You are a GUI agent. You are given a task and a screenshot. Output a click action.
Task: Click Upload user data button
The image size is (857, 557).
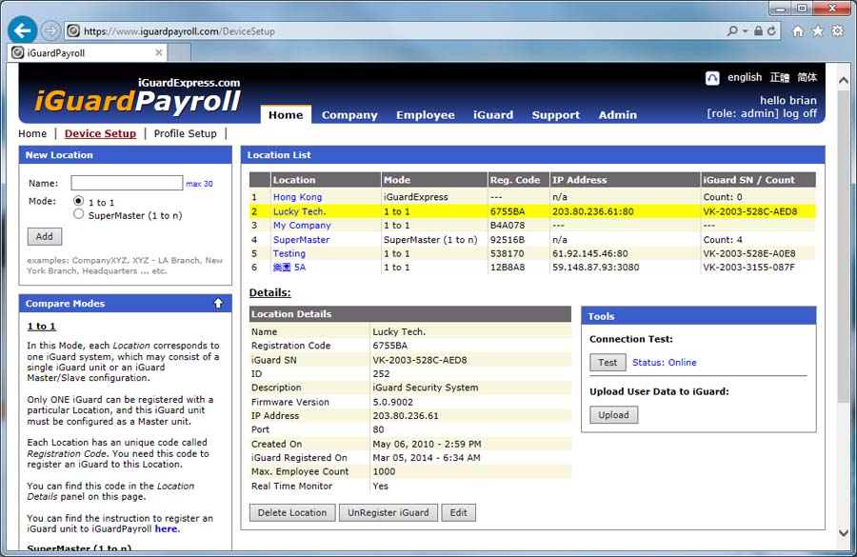point(613,415)
